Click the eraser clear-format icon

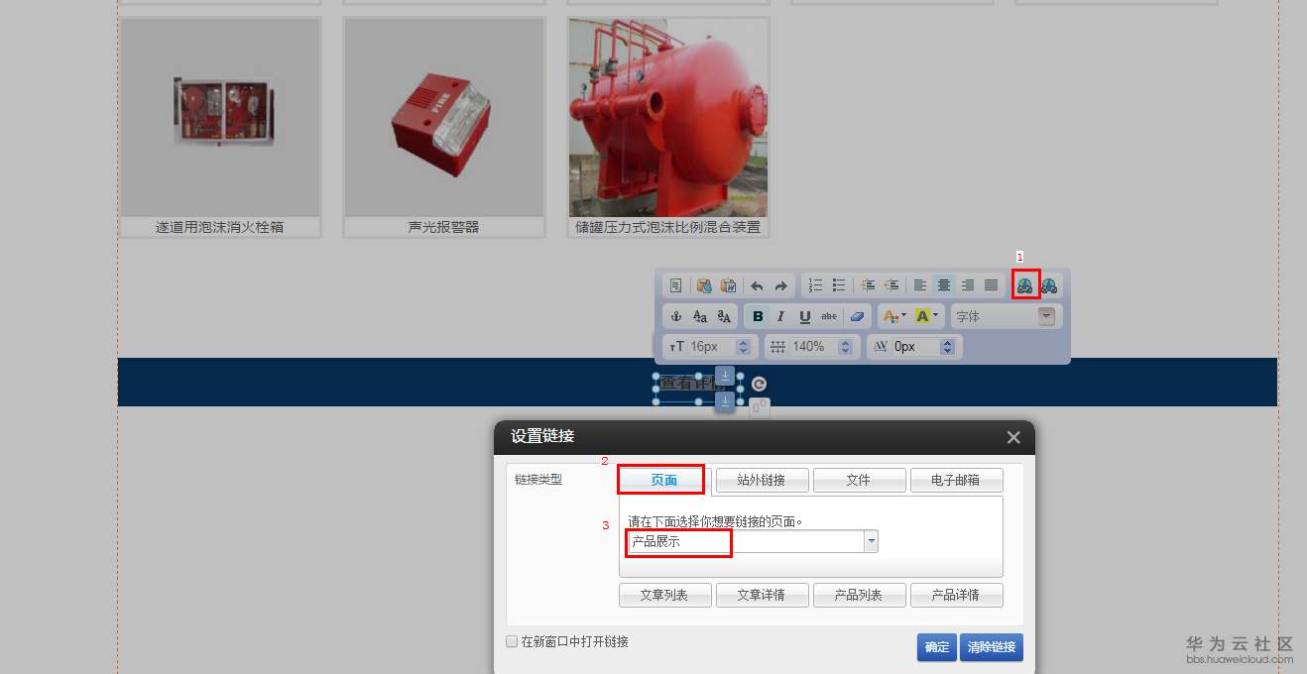(x=858, y=317)
